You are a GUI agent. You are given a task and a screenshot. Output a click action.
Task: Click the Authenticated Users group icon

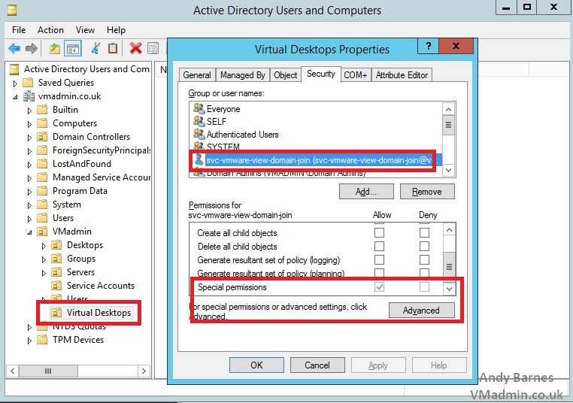coord(199,134)
